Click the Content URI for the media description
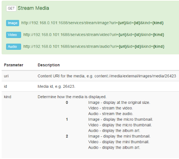The width and height of the screenshot is (179, 159). pyautogui.click(x=107, y=76)
